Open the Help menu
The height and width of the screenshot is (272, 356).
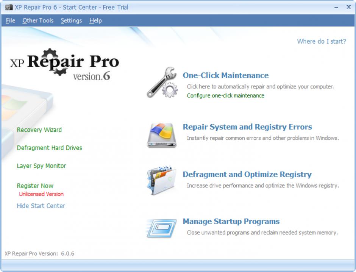click(95, 20)
